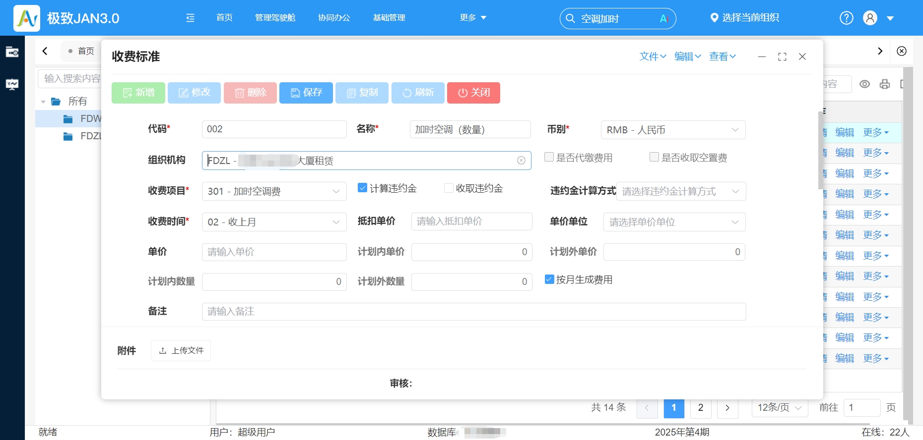Click the 新增 button
The image size is (923, 440).
(x=138, y=93)
